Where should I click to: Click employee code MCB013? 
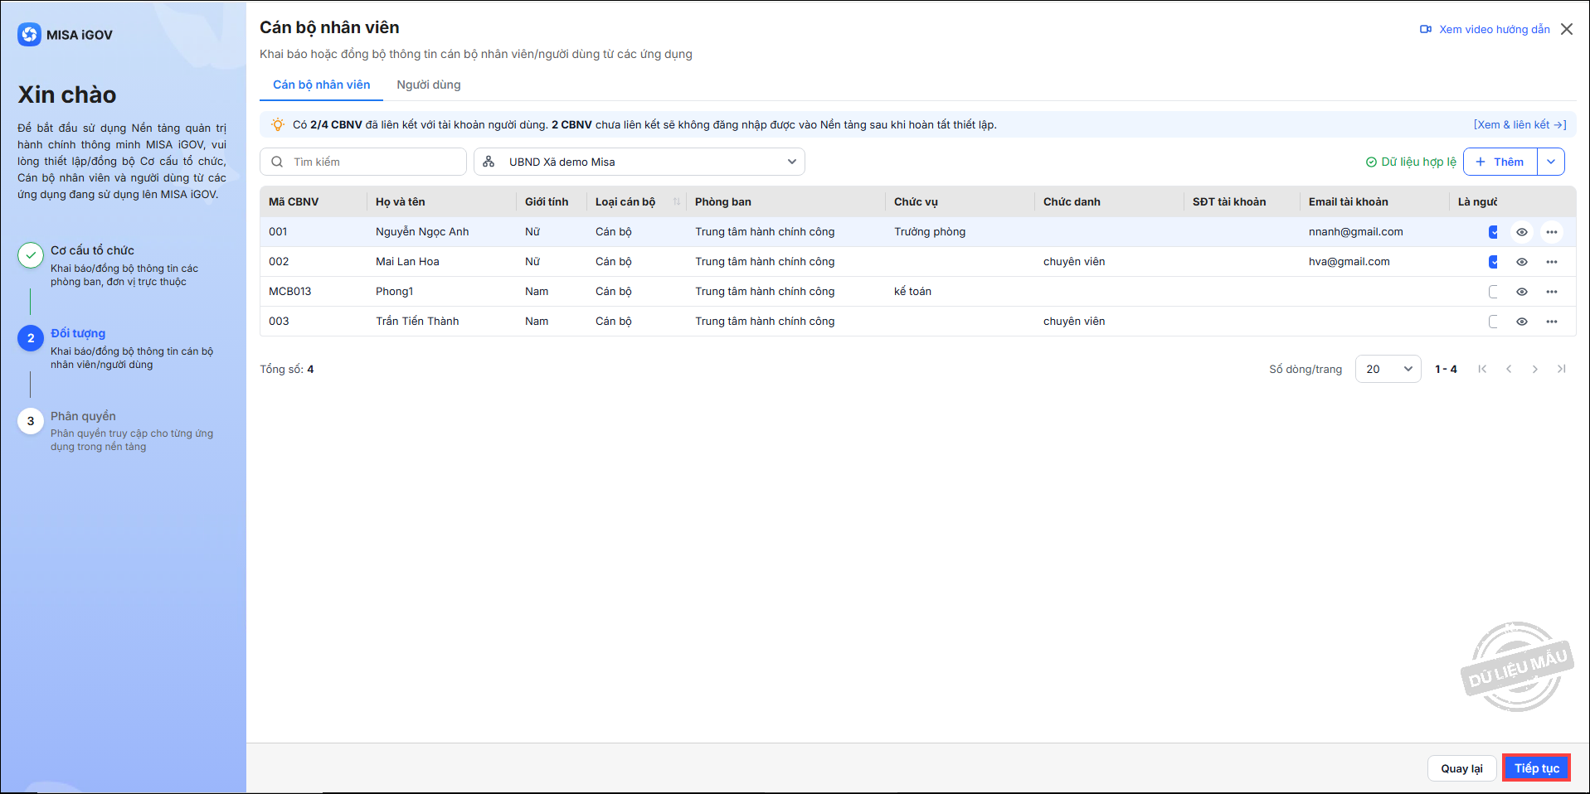290,292
